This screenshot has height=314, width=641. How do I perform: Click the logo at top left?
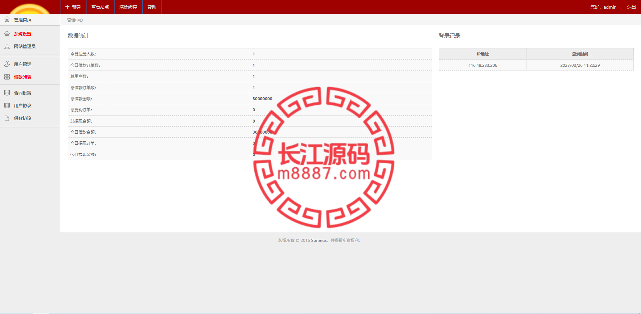[x=30, y=8]
